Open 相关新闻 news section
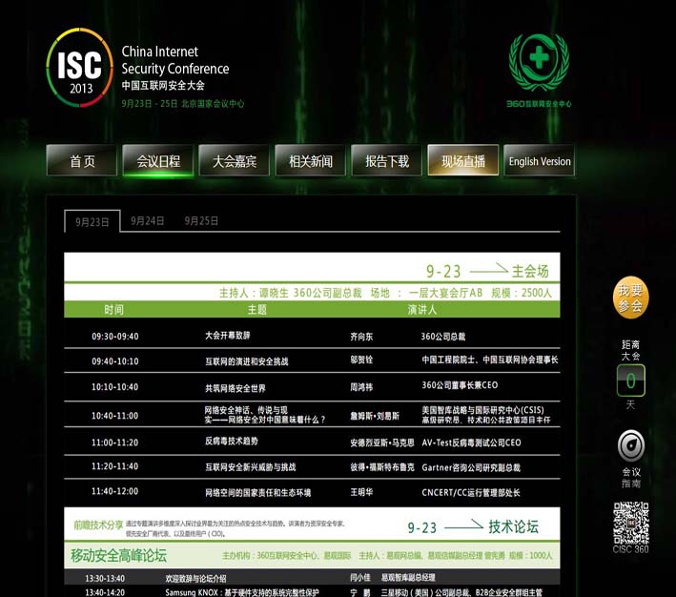 [x=311, y=161]
